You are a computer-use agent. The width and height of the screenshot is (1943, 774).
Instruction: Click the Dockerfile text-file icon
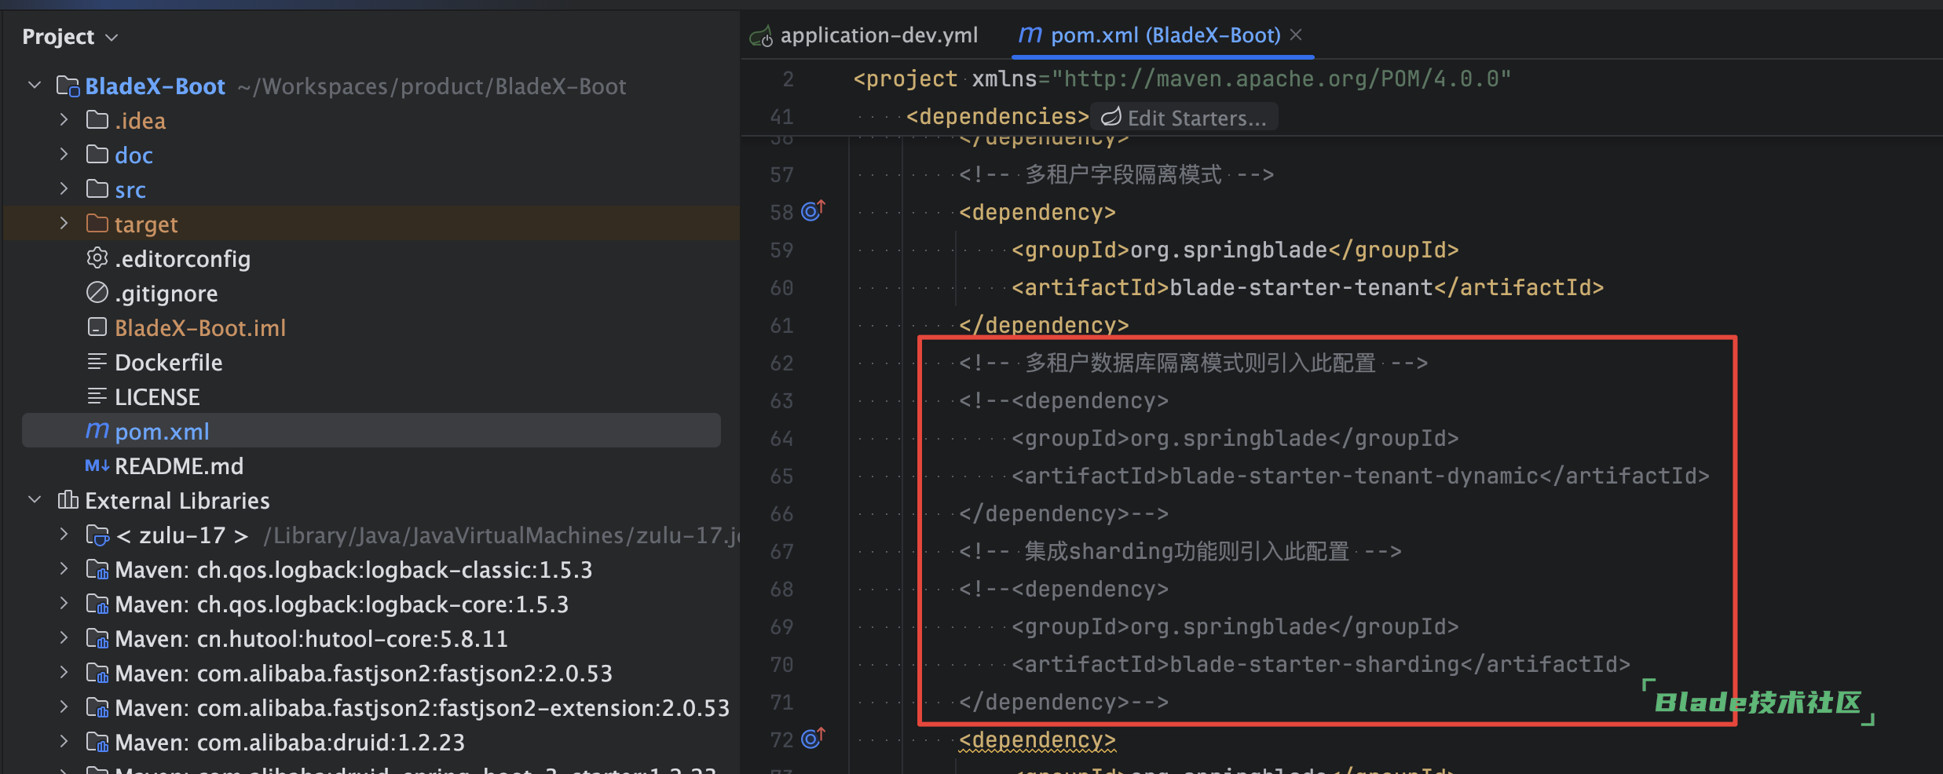tap(97, 361)
